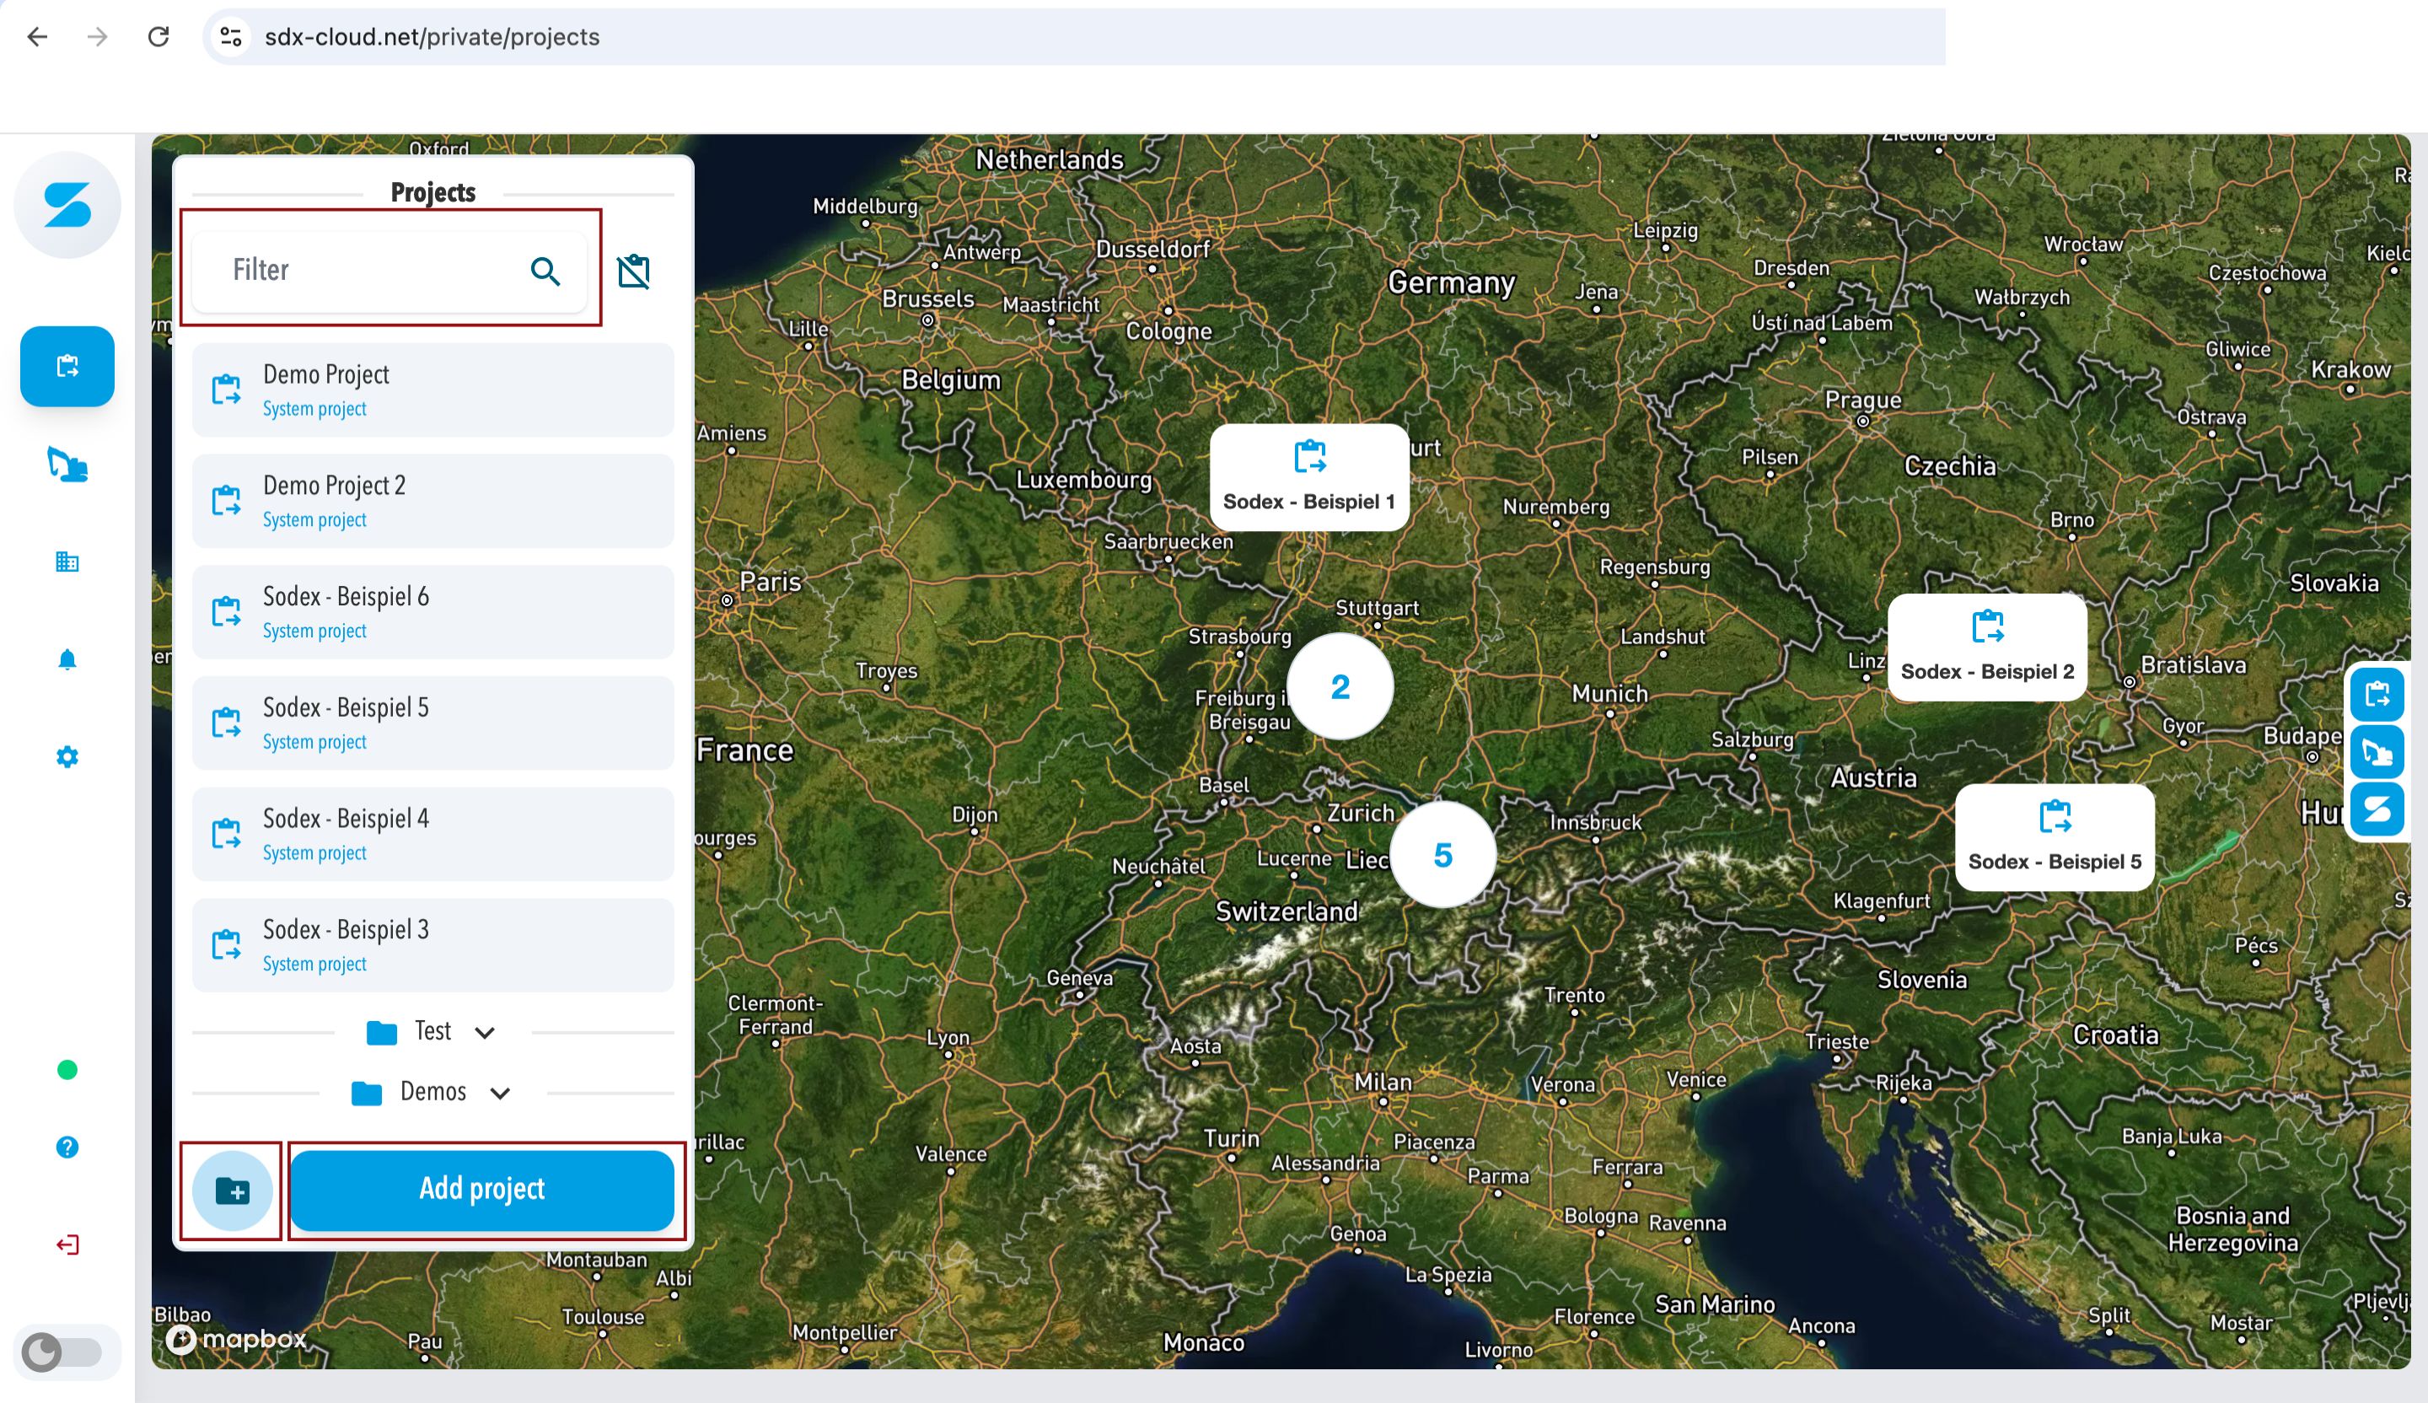Click the mapbox logo link
This screenshot has width=2428, height=1403.
pyautogui.click(x=236, y=1338)
